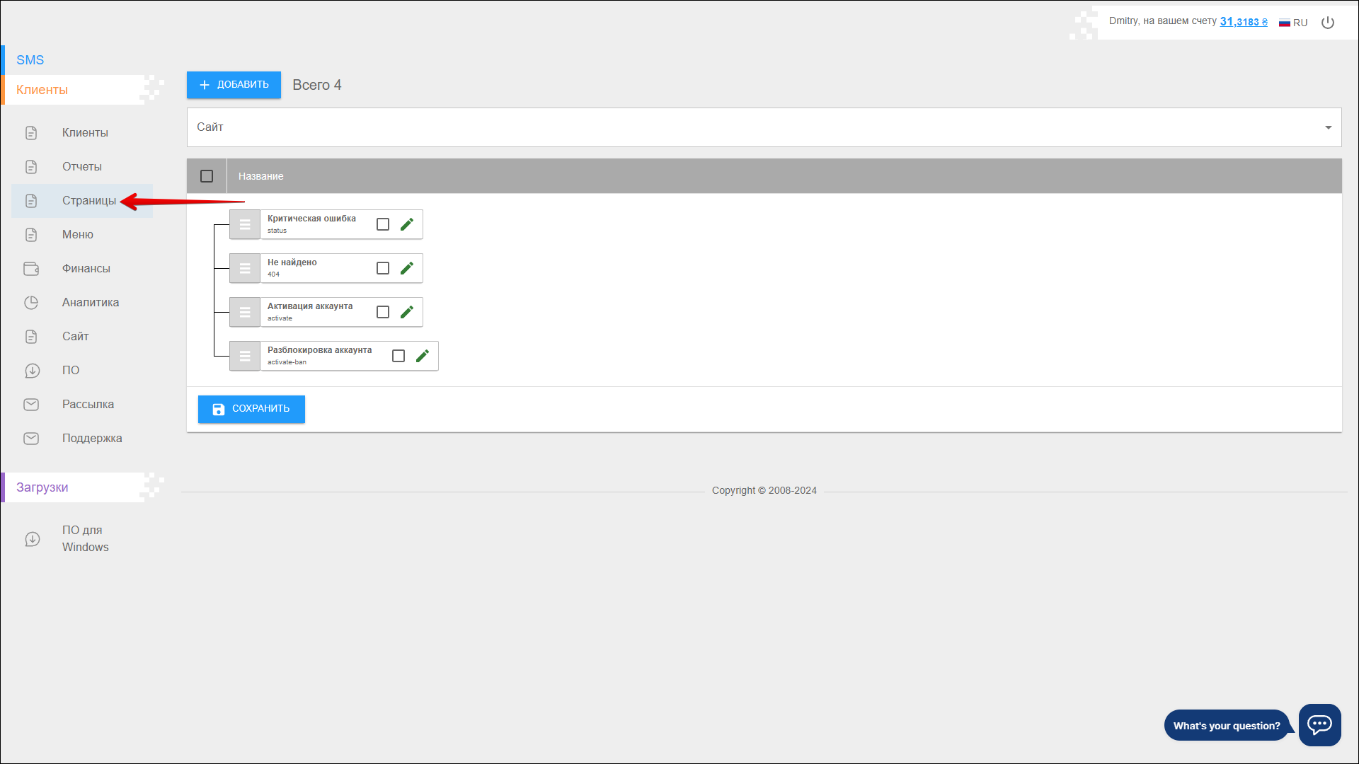Viewport: 1359px width, 764px height.
Task: Open the RU language selector
Action: 1293,23
